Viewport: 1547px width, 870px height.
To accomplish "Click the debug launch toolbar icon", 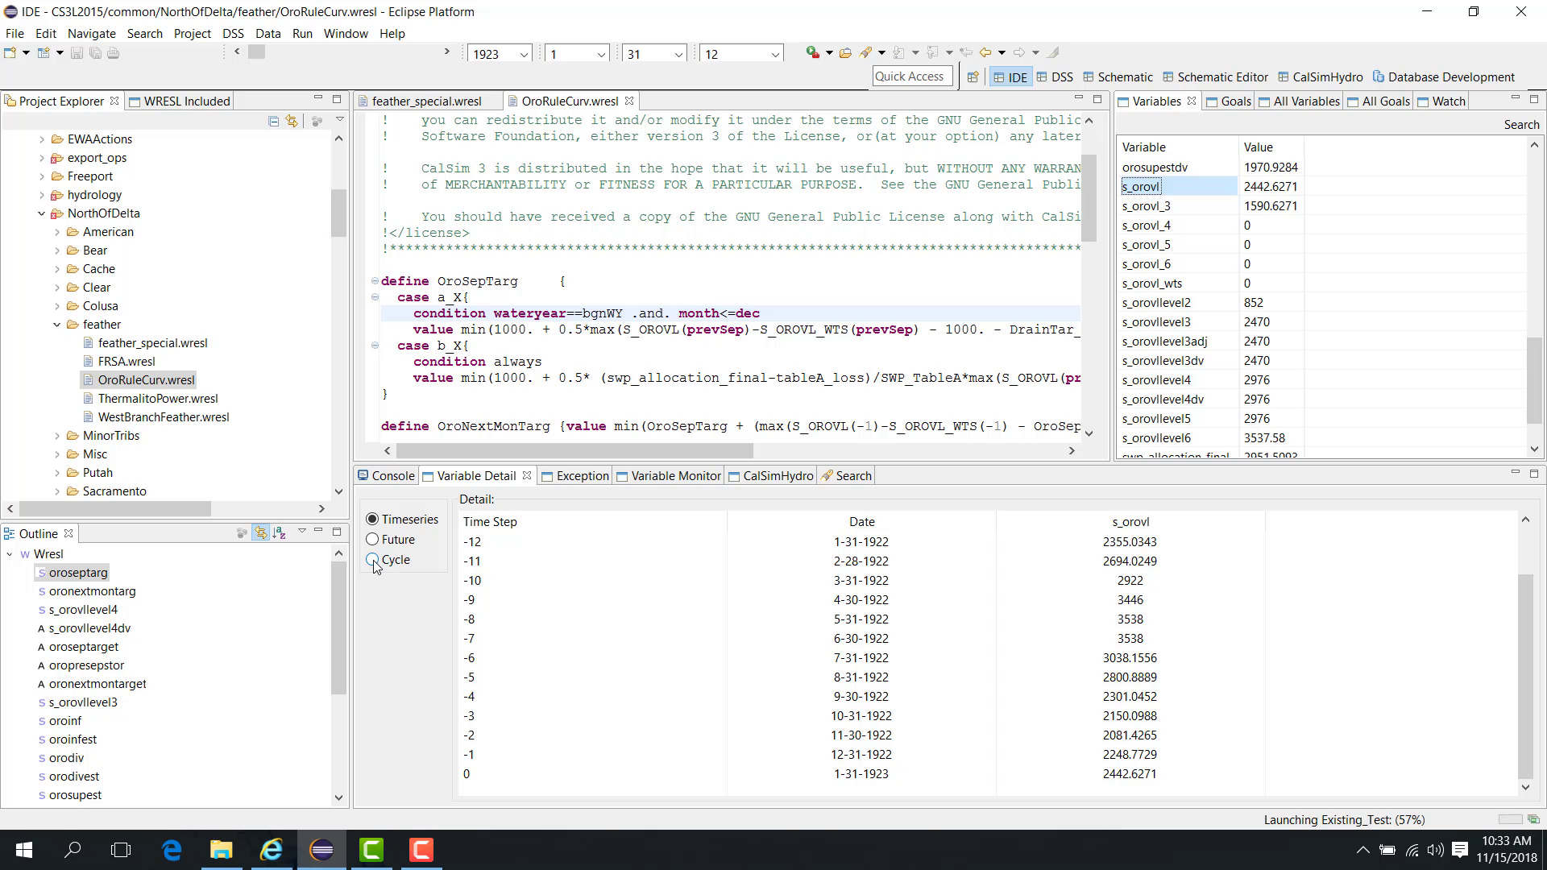I will pyautogui.click(x=812, y=53).
